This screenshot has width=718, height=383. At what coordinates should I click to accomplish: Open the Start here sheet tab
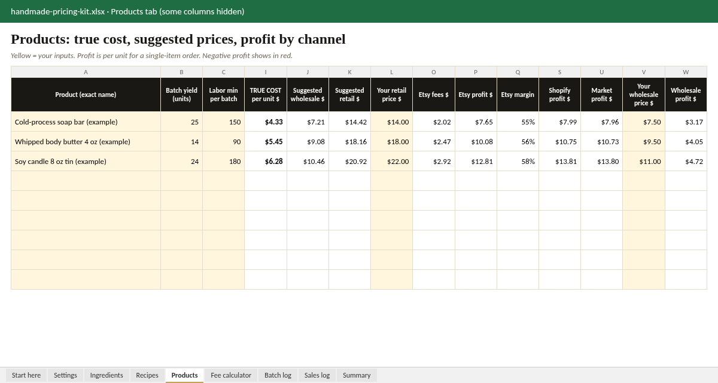tap(26, 375)
